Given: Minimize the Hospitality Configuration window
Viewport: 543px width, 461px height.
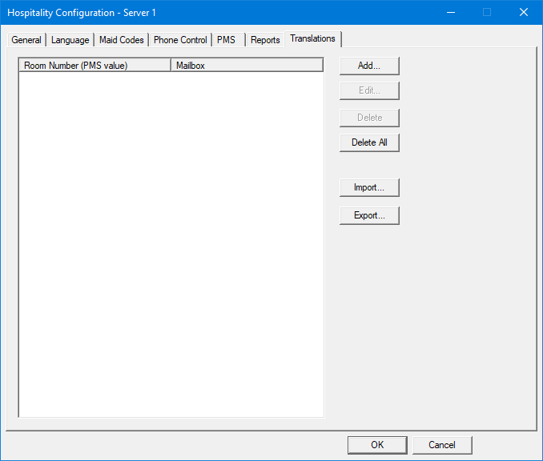Looking at the screenshot, I should (x=450, y=12).
